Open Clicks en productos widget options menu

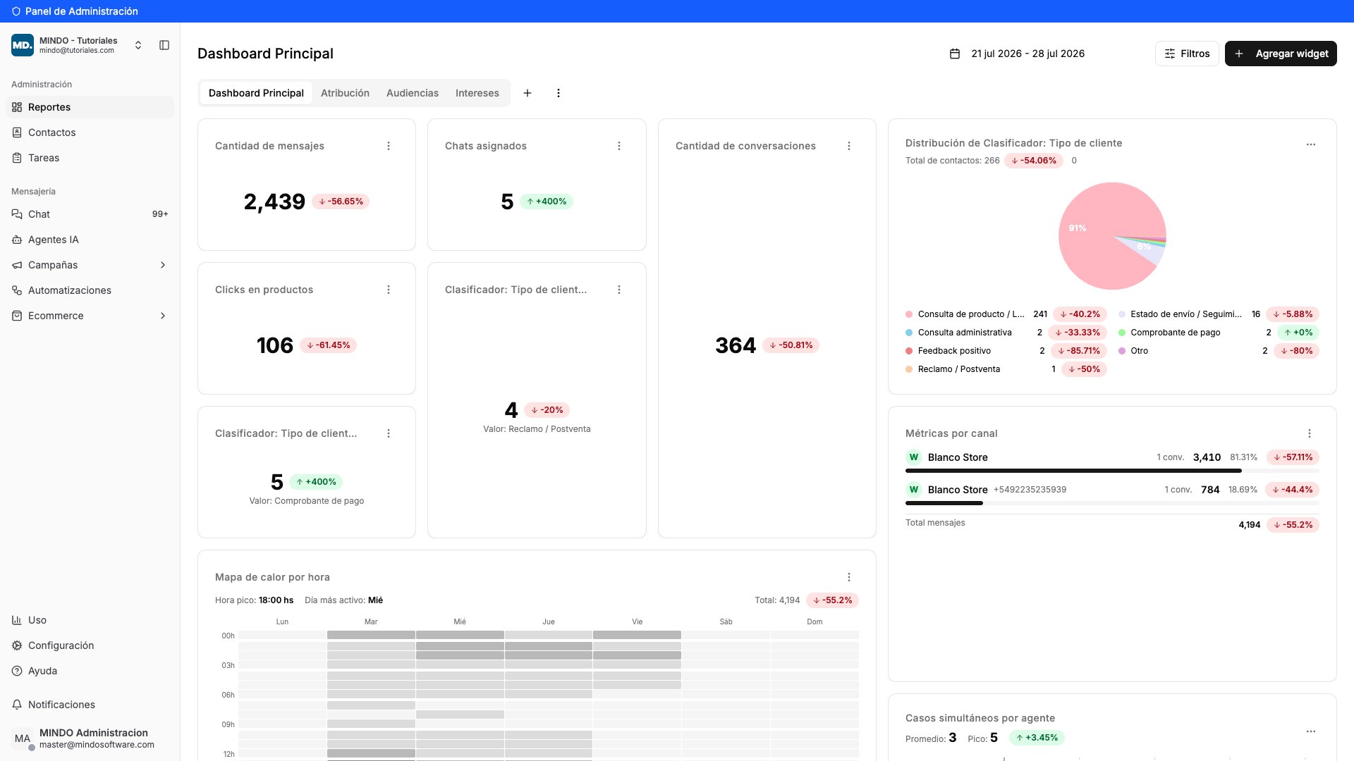point(389,290)
